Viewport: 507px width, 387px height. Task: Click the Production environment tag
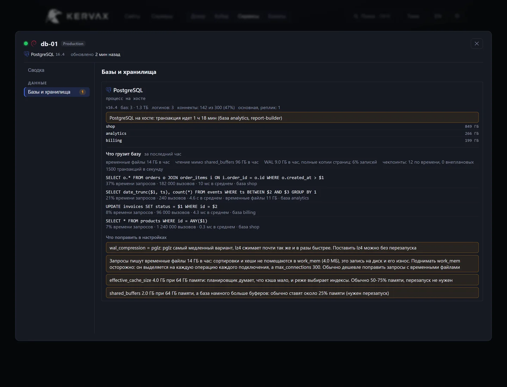[73, 44]
